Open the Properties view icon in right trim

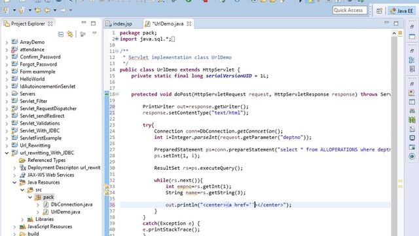(x=412, y=102)
